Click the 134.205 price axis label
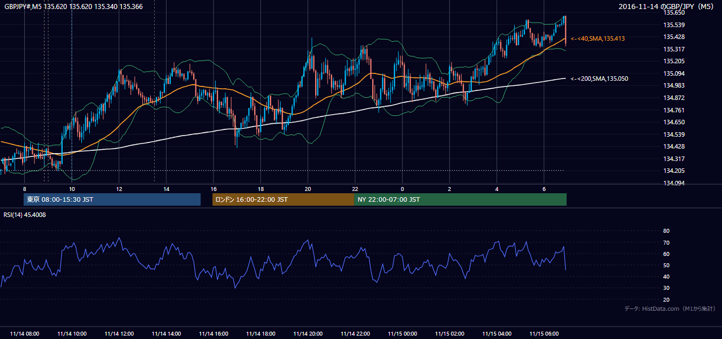Image resolution: width=722 pixels, height=339 pixels. tap(673, 171)
